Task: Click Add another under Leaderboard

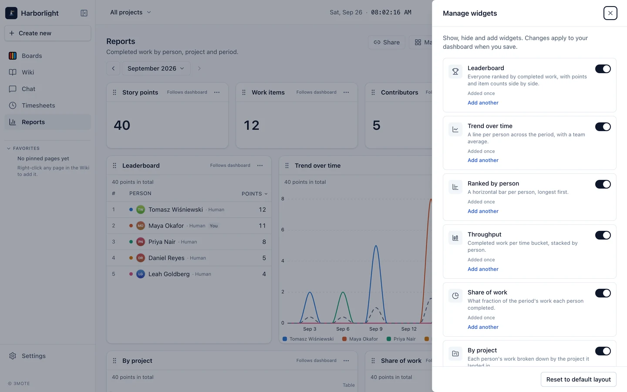Action: click(483, 103)
